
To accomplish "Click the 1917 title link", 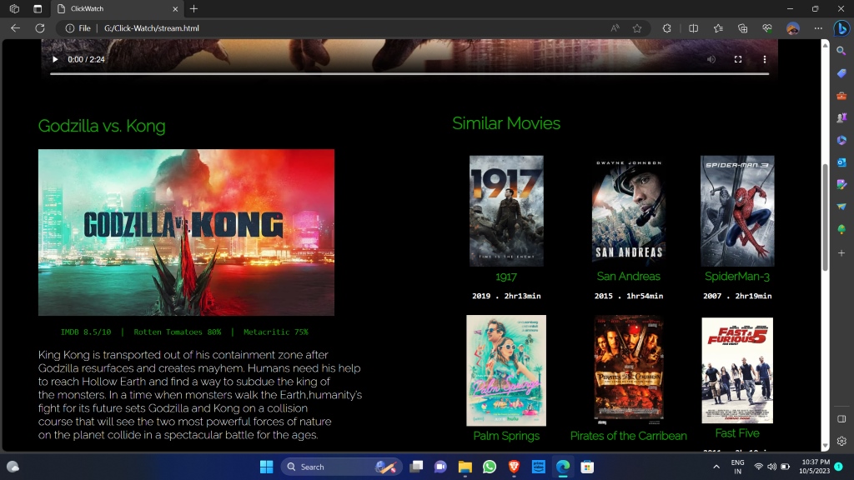I will (506, 277).
